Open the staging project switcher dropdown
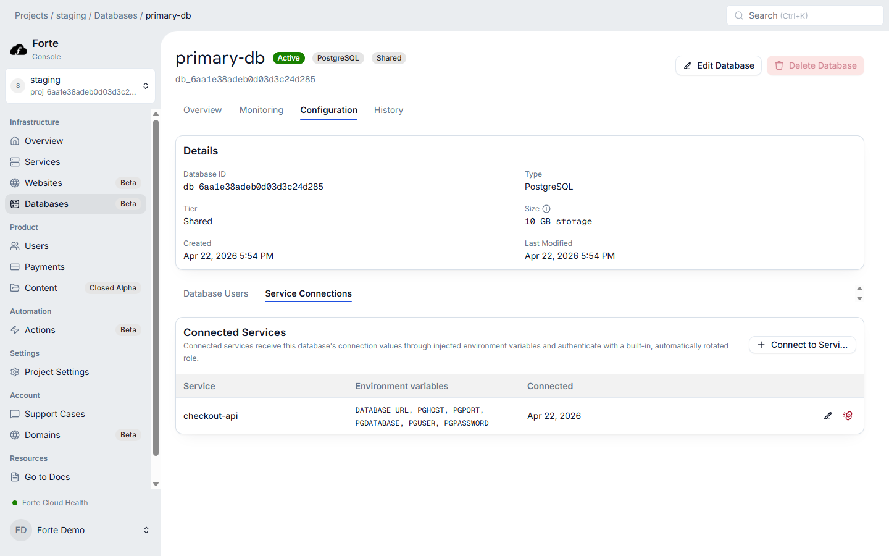This screenshot has width=889, height=556. point(80,86)
